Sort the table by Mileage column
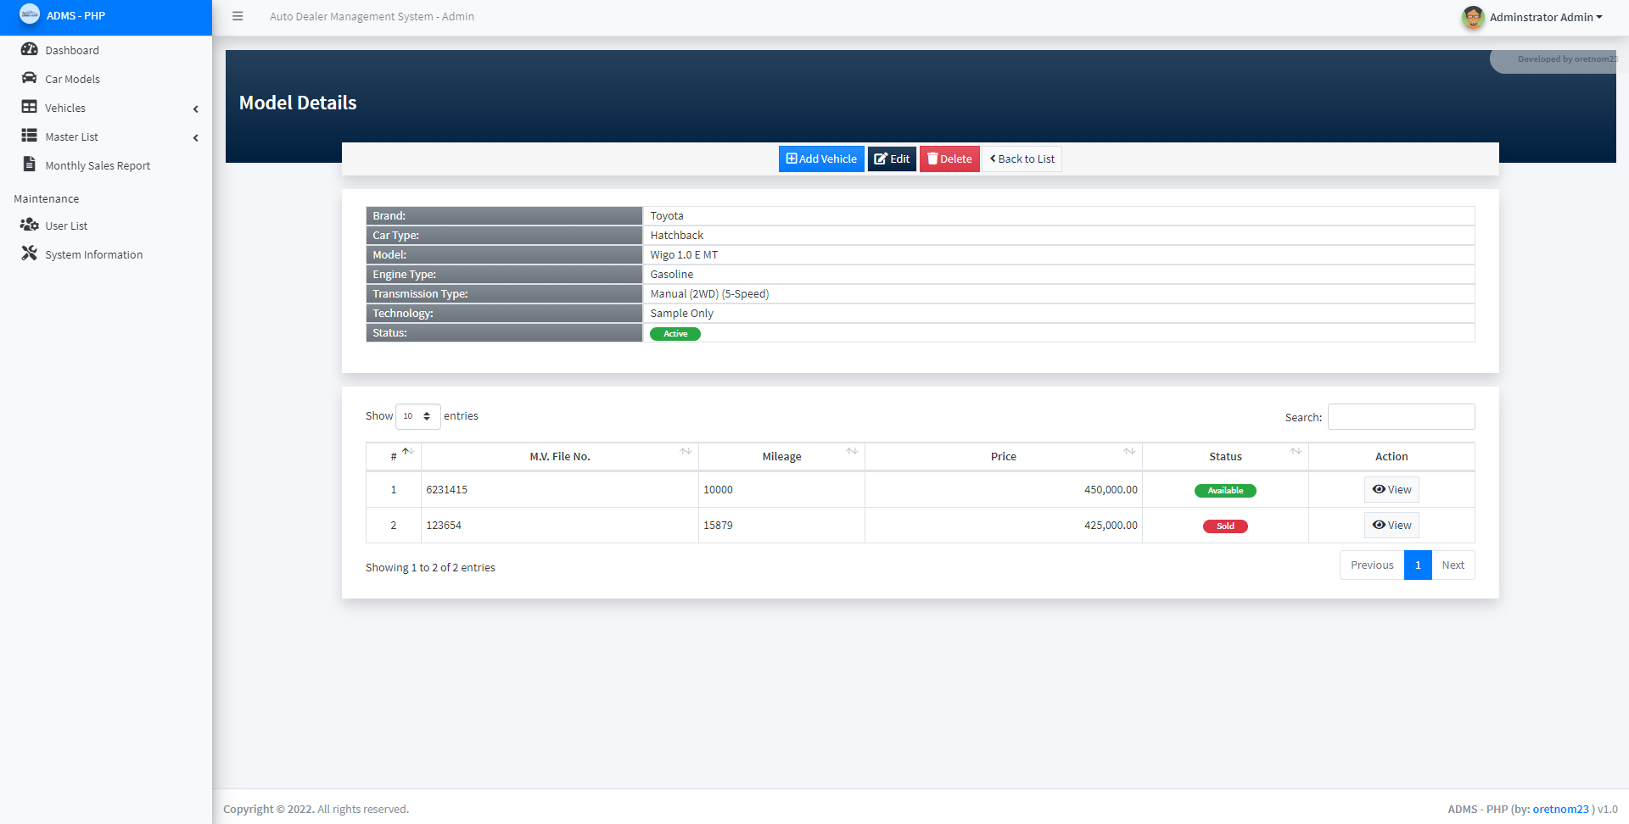 781,456
